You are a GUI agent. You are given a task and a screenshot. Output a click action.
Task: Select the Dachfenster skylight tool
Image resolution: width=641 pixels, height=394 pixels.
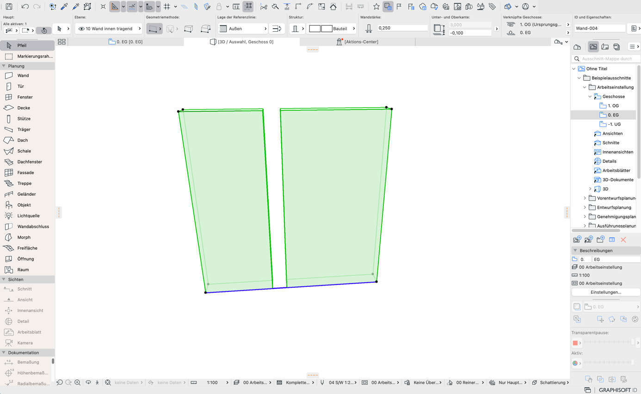pos(27,162)
